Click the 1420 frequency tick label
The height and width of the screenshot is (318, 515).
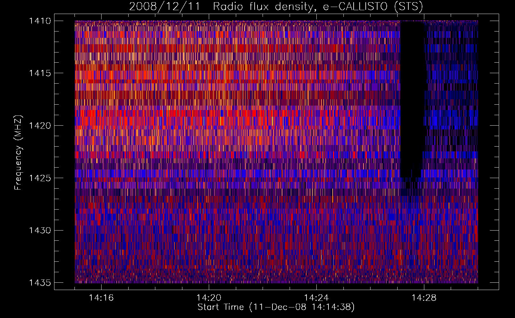click(x=40, y=126)
